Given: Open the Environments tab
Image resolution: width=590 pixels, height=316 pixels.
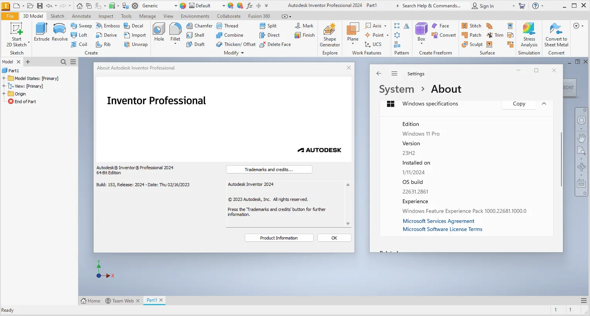Looking at the screenshot, I should tap(195, 16).
